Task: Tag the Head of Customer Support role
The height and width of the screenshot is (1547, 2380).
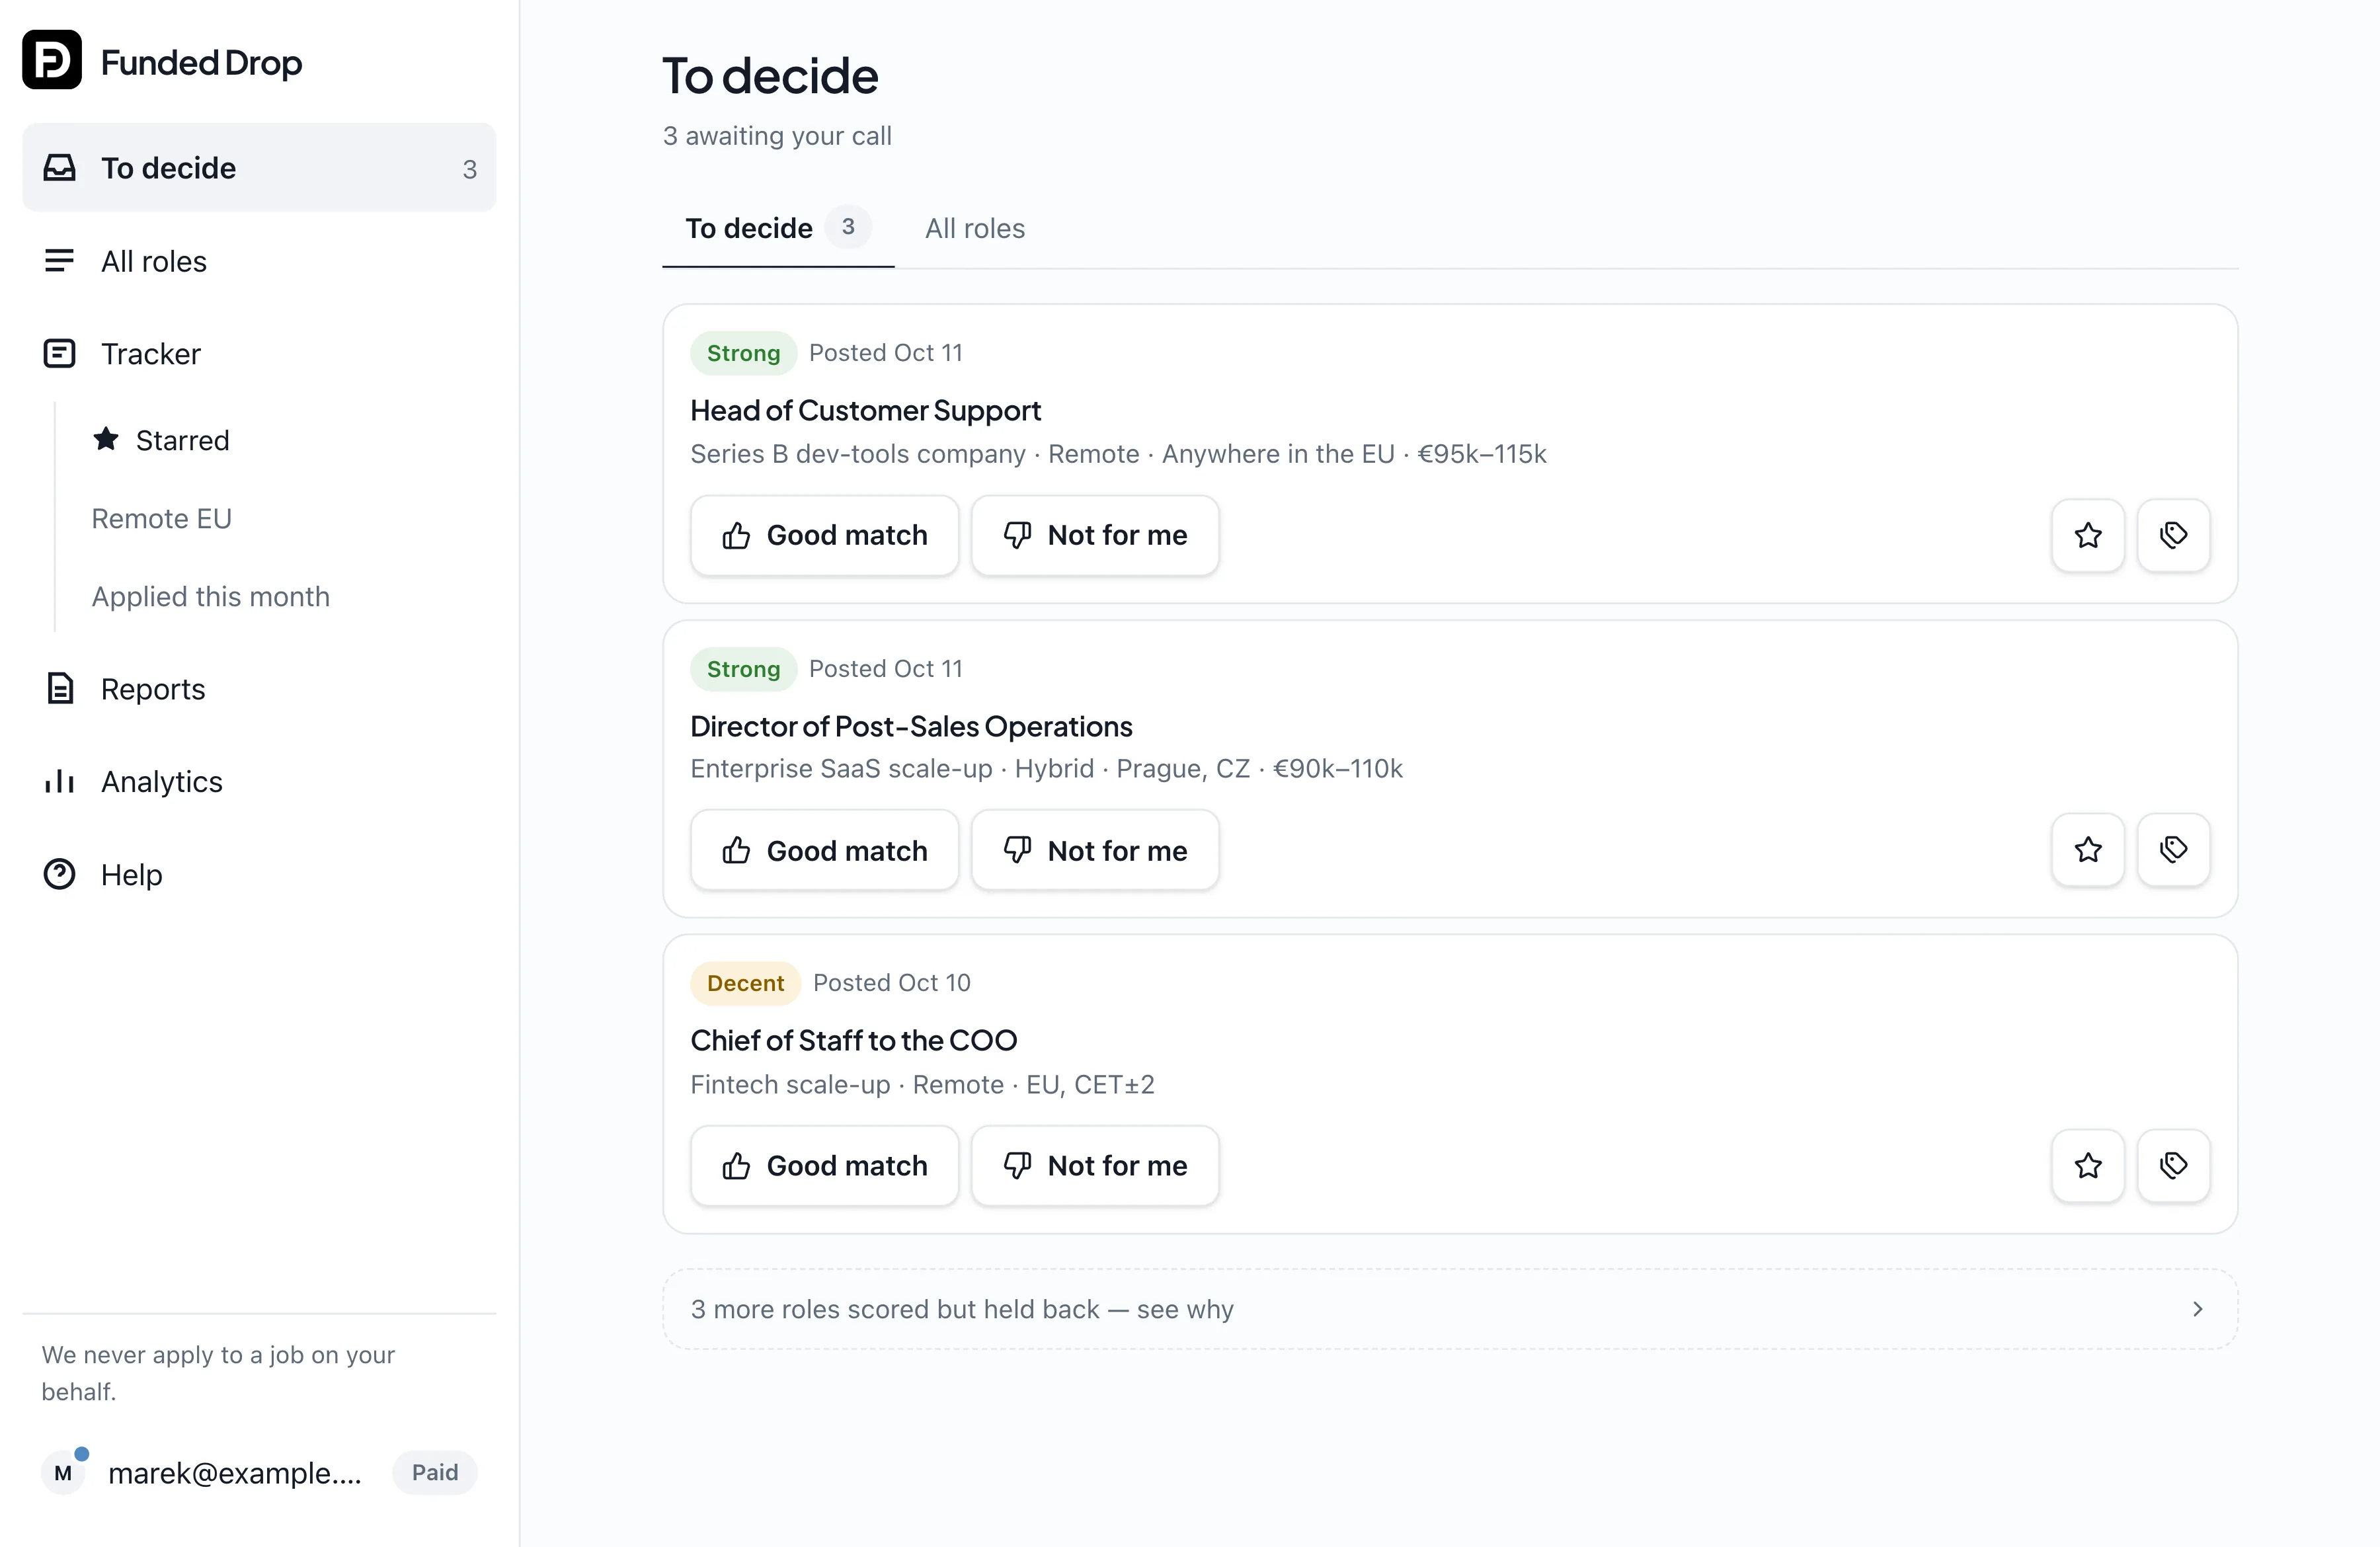Action: pyautogui.click(x=2173, y=535)
